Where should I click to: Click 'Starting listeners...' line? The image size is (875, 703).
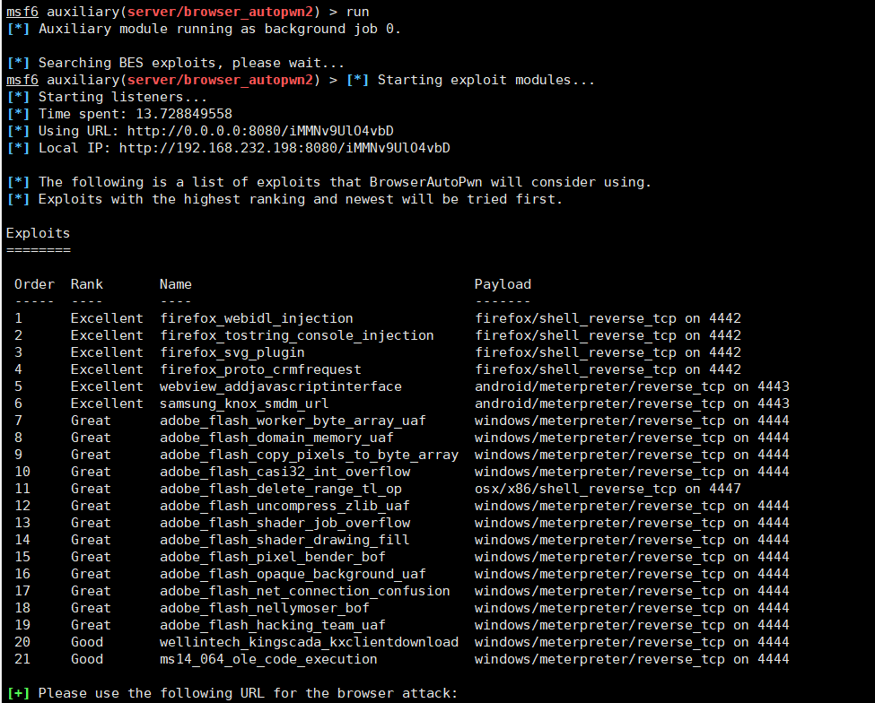point(123,97)
